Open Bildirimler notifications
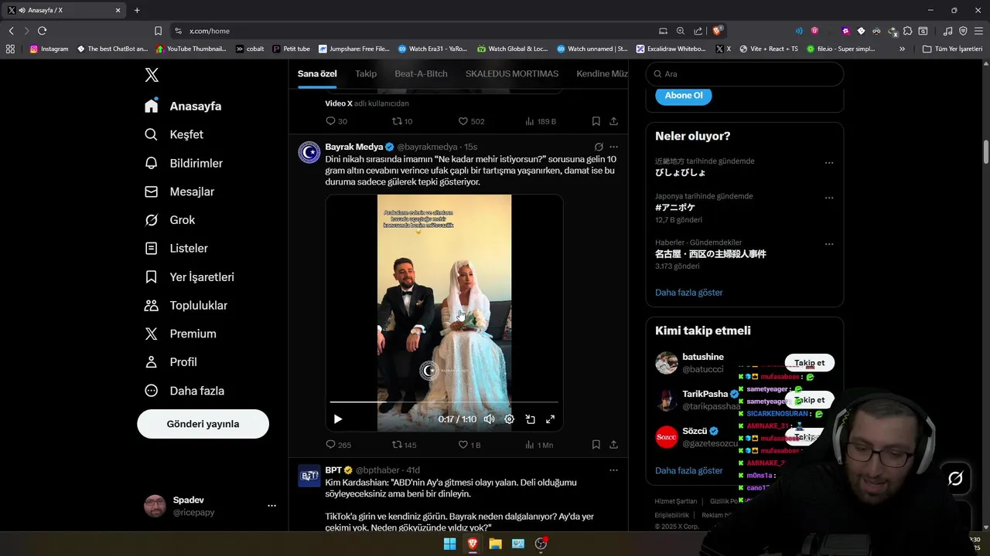This screenshot has width=990, height=556. click(x=184, y=163)
